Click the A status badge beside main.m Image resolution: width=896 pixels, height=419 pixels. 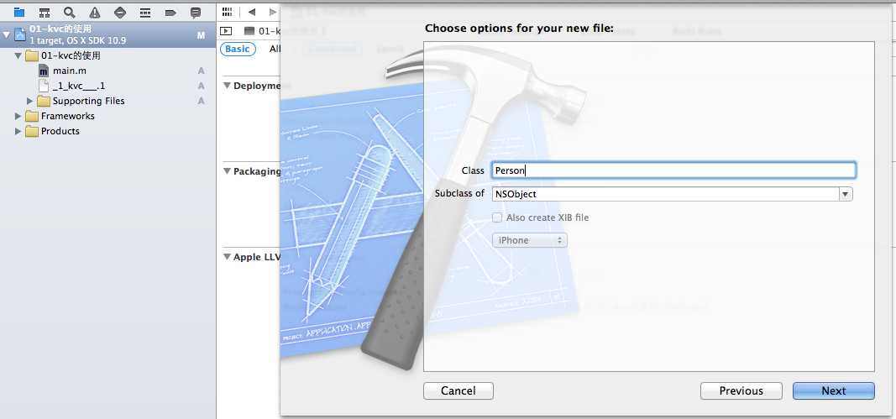pyautogui.click(x=202, y=71)
